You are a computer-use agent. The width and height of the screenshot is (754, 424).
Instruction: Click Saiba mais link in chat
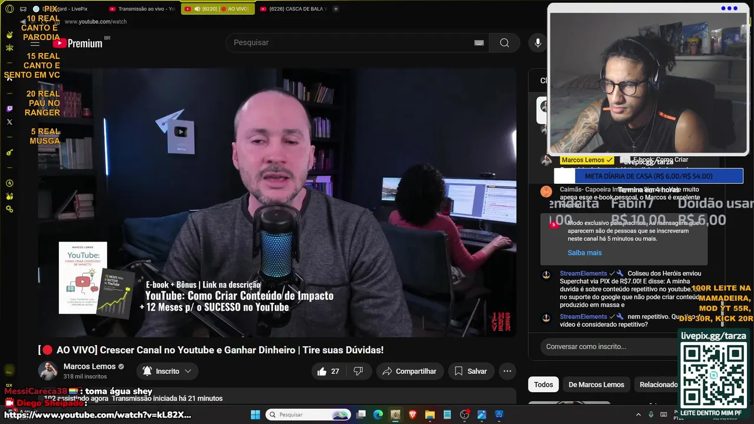[584, 253]
